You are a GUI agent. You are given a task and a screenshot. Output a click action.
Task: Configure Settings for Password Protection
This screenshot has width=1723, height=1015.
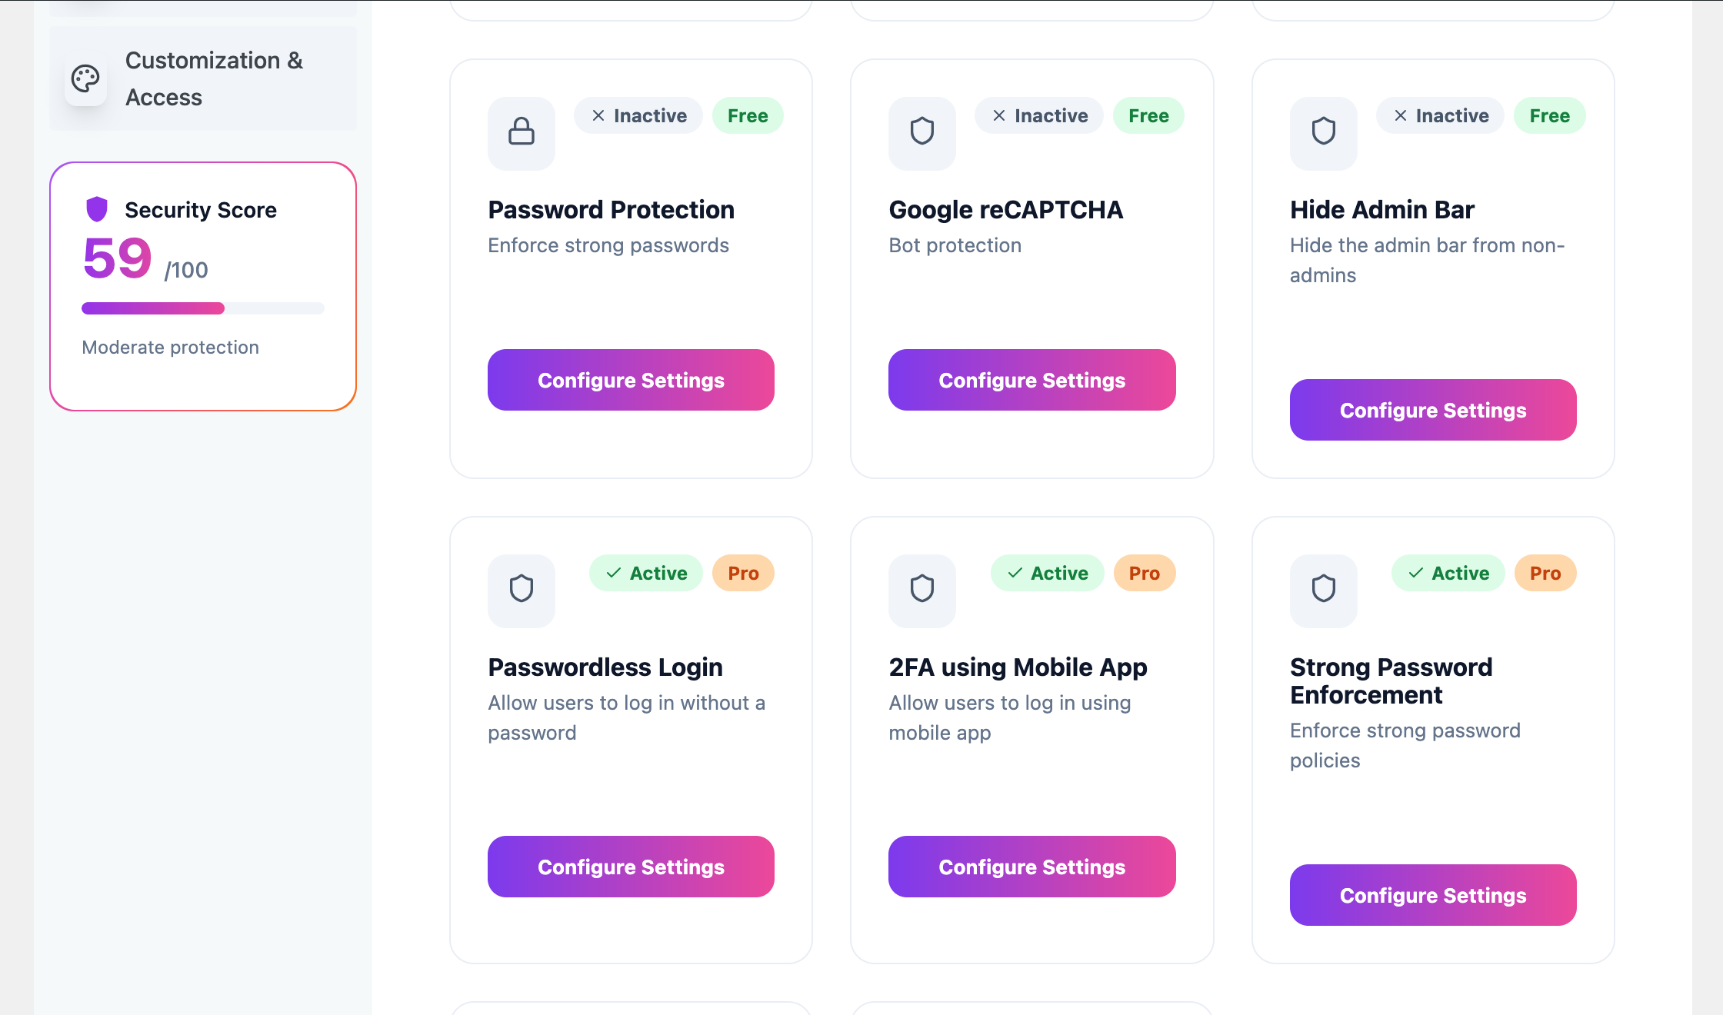[631, 380]
